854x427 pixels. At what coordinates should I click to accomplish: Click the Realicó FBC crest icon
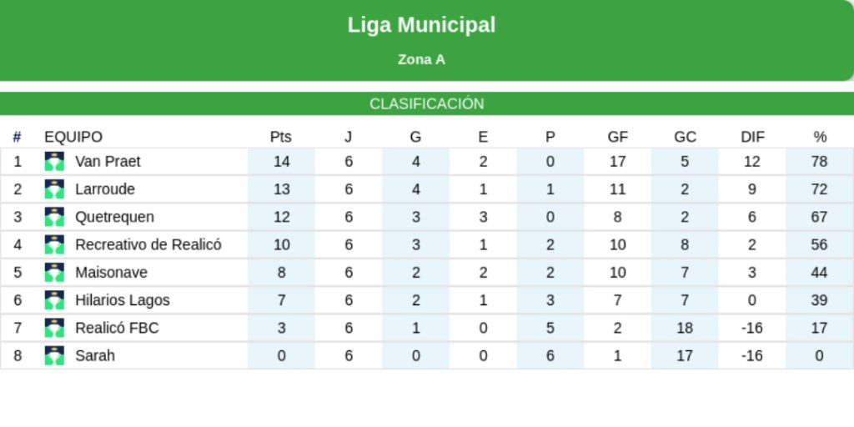54,329
